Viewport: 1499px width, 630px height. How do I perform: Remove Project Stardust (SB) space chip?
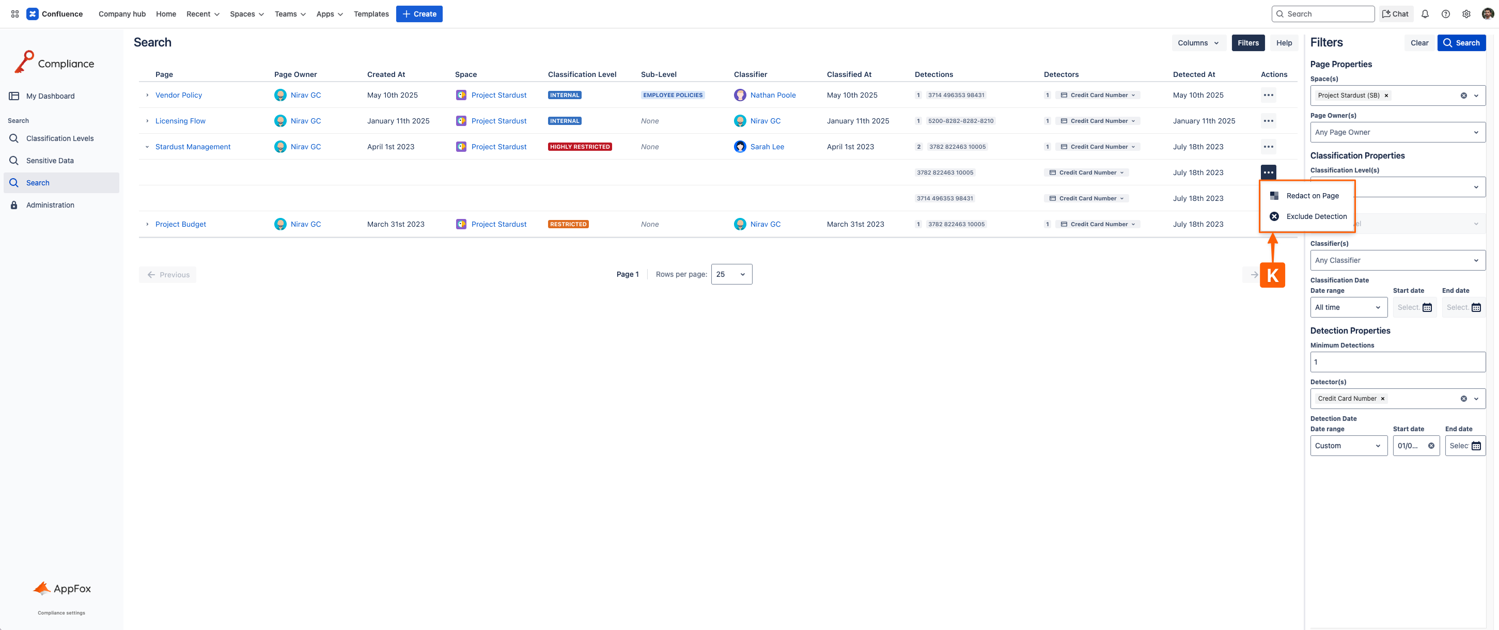point(1386,96)
